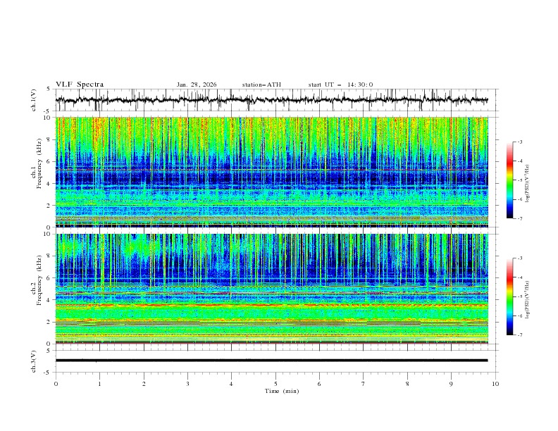Screen dimensions: 558x431
Task: Click the lower ch.2 color scale bar
Action: [x=509, y=296]
